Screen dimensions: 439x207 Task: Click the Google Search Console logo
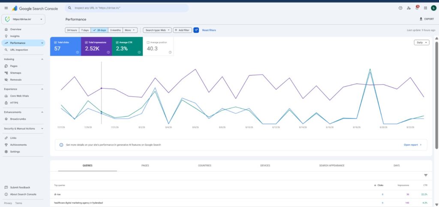click(x=35, y=9)
